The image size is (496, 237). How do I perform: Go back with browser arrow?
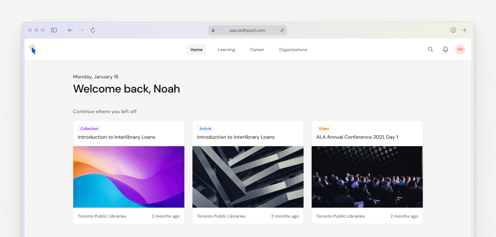point(70,30)
